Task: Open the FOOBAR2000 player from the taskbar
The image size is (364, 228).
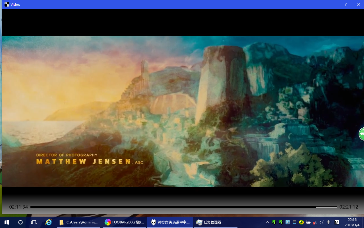Action: [124, 222]
